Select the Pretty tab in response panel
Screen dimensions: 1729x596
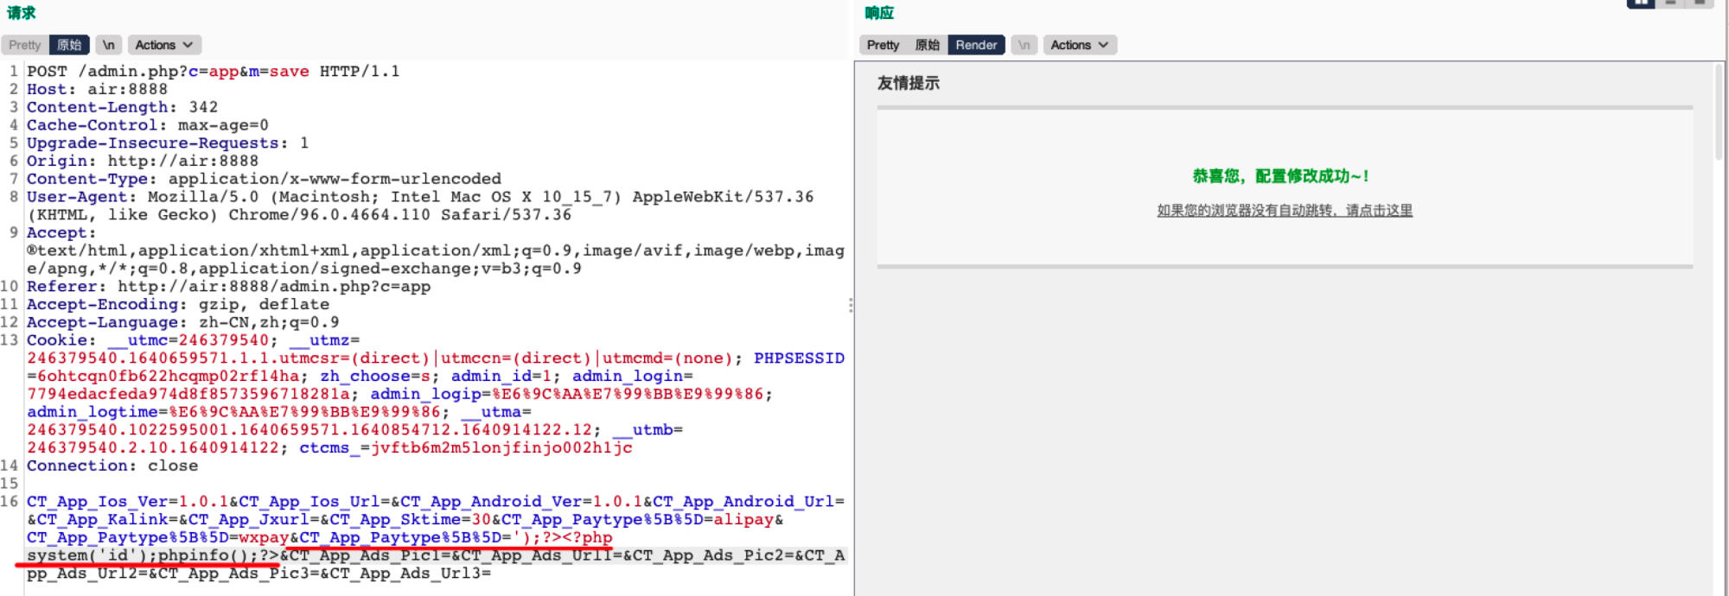pos(883,45)
